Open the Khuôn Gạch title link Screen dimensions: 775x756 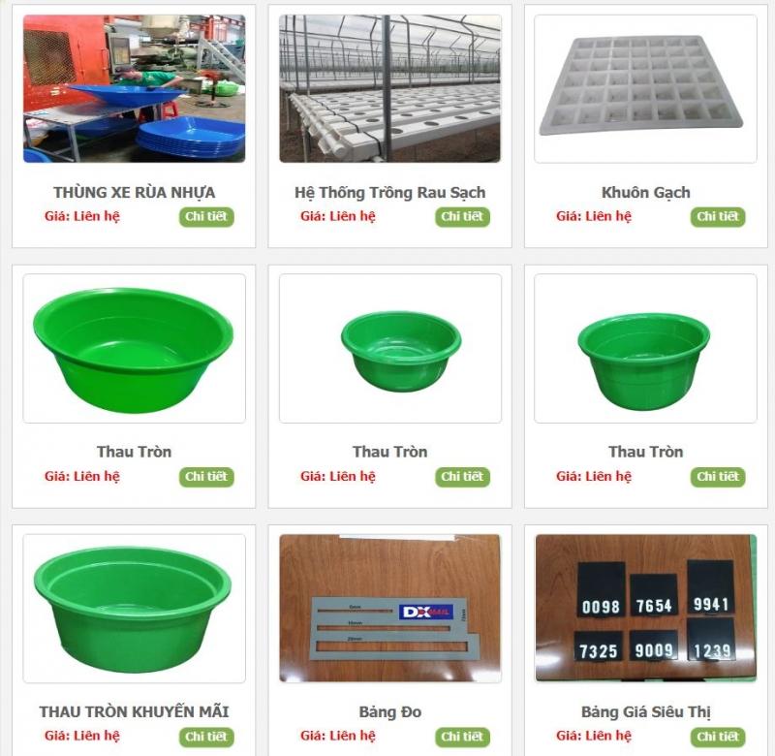(x=645, y=192)
